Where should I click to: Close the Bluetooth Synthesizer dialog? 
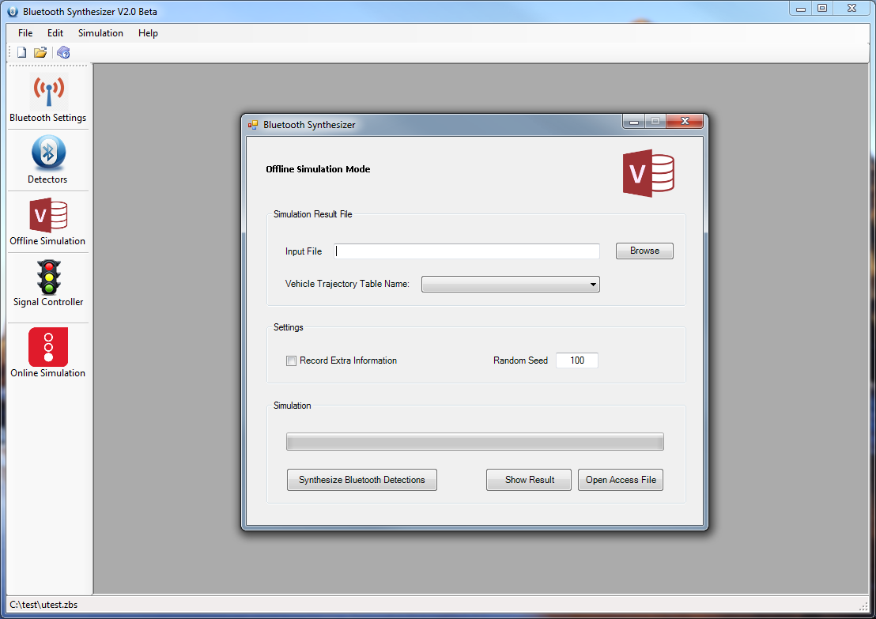pos(685,121)
